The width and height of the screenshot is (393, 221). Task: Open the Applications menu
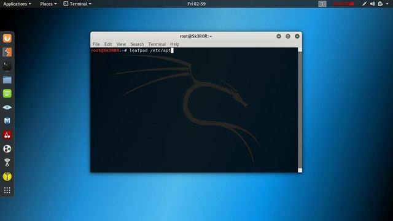point(17,4)
